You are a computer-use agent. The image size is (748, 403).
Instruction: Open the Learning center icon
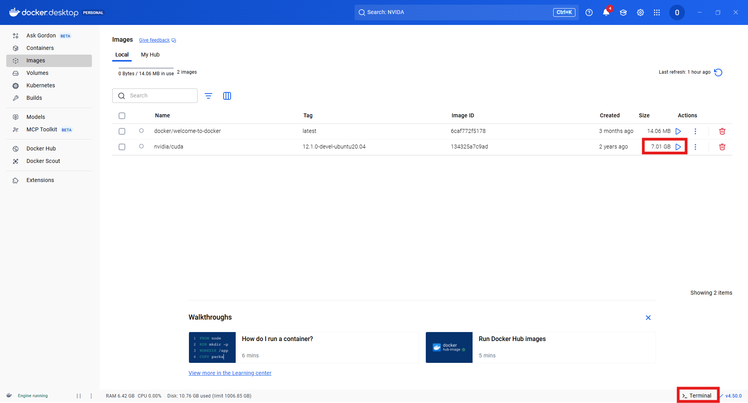click(623, 12)
